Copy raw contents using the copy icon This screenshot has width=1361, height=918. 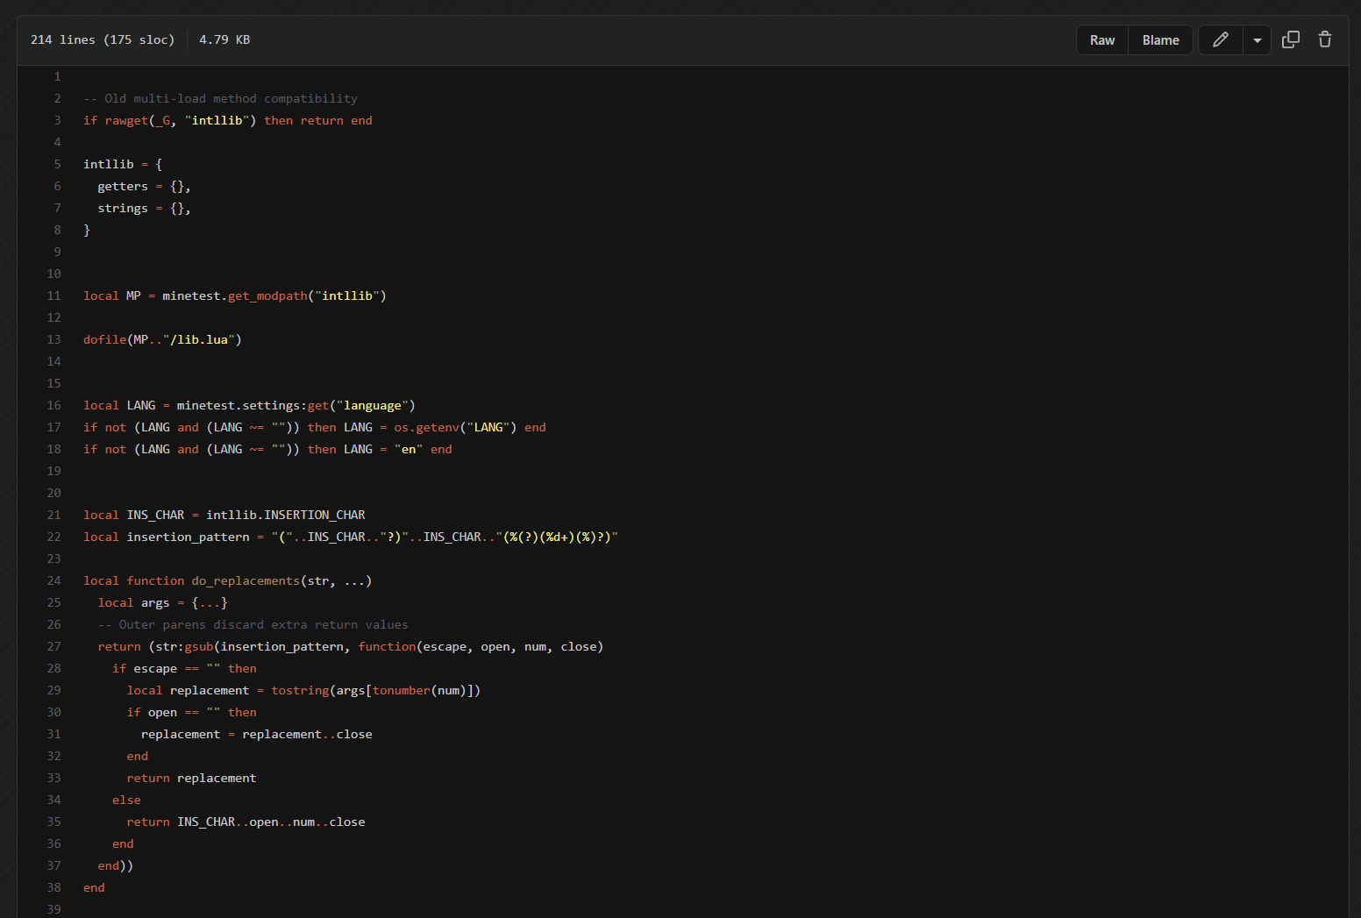point(1290,39)
